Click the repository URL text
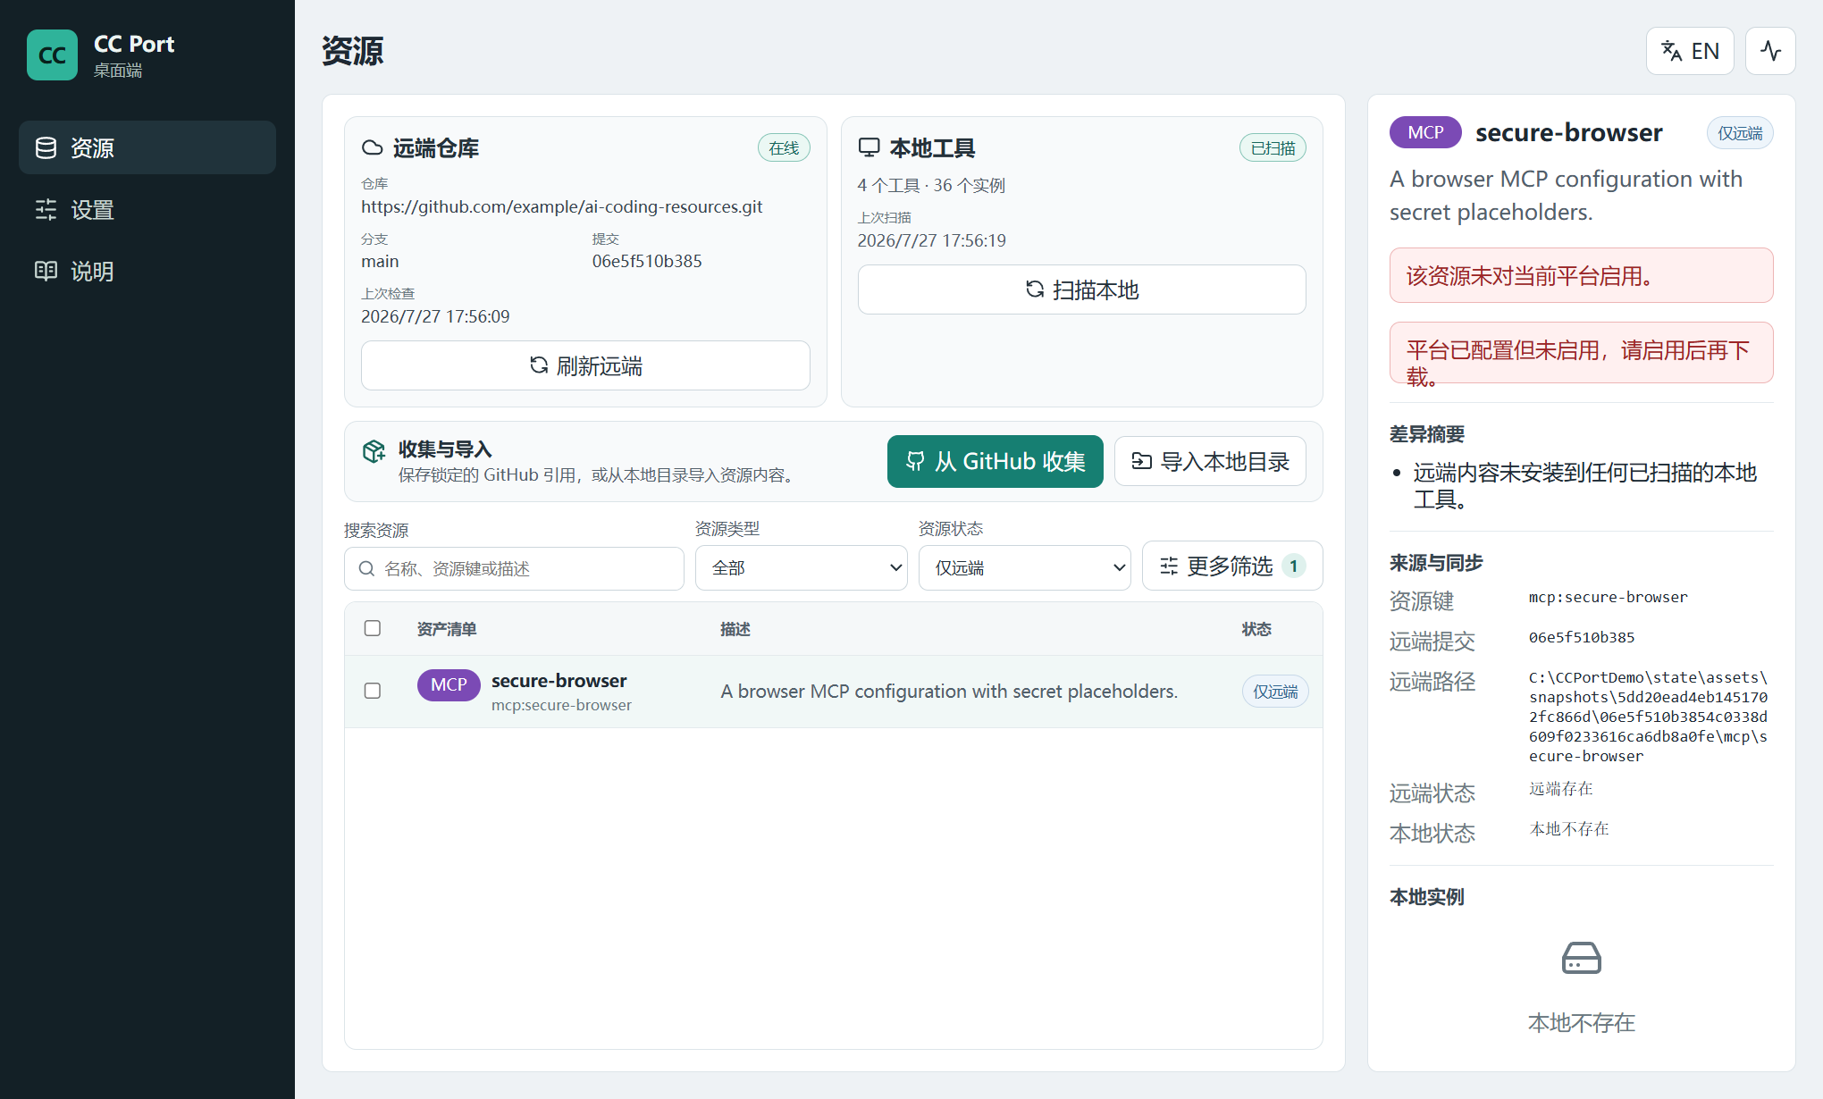 click(562, 206)
